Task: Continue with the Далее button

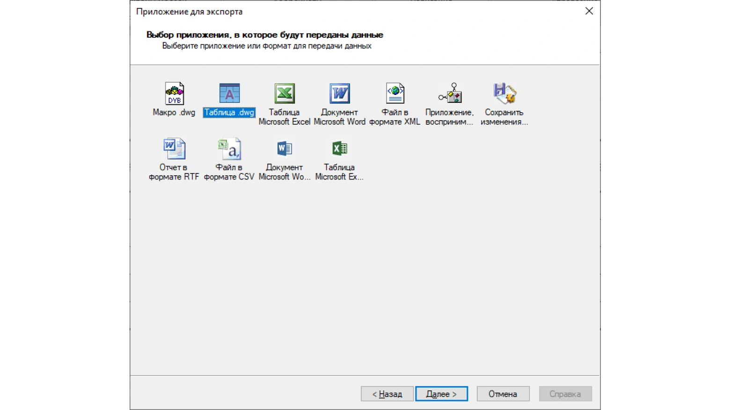Action: (x=441, y=394)
